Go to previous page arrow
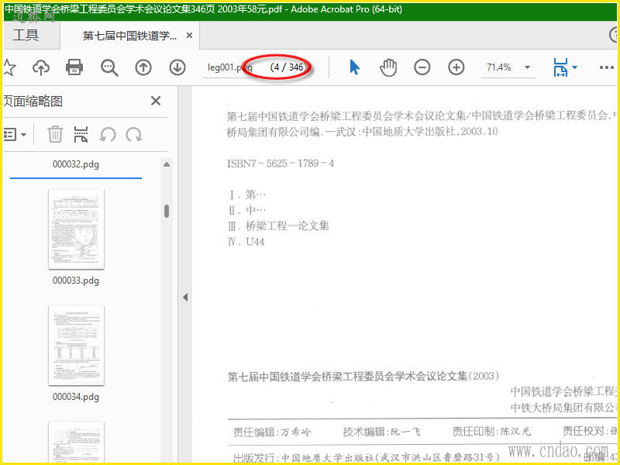Screen dimensions: 620x465 coord(143,67)
